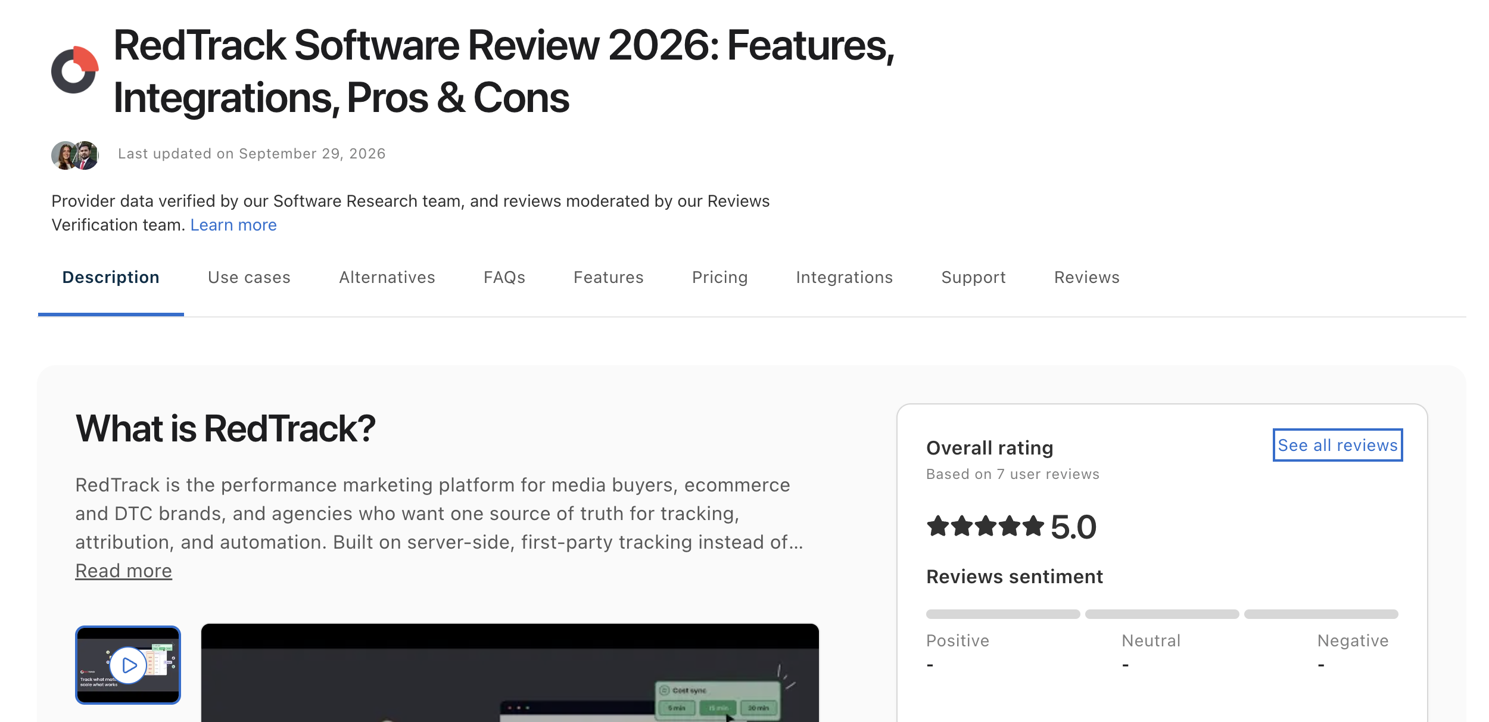Select the Features tab

click(x=609, y=278)
